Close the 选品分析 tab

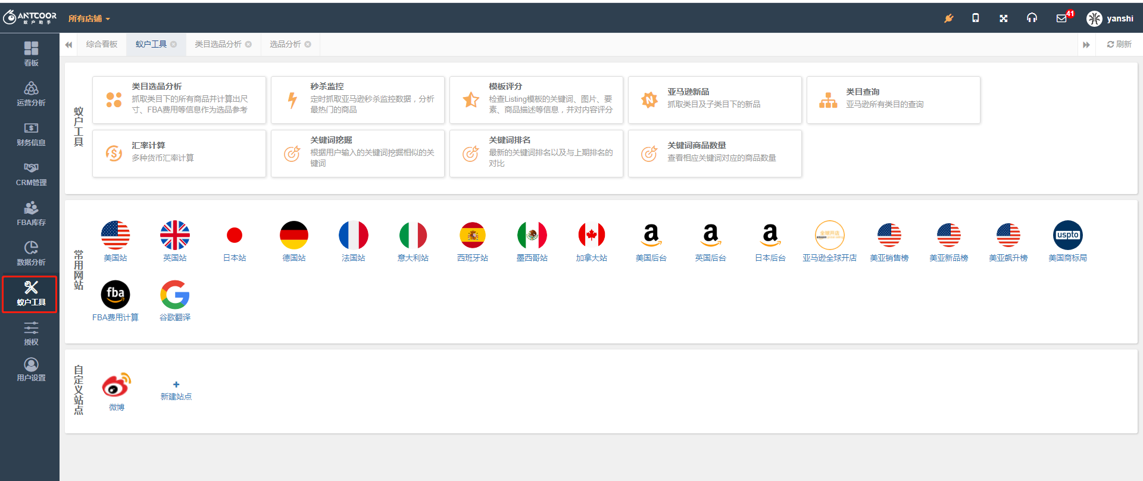[308, 44]
